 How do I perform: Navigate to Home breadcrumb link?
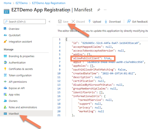[x=7, y=3]
